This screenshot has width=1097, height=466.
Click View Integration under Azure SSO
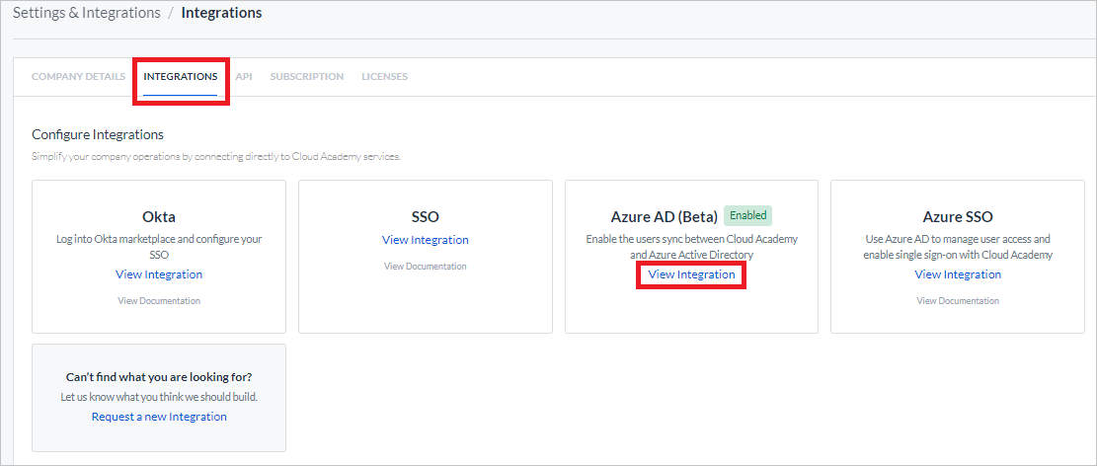958,274
